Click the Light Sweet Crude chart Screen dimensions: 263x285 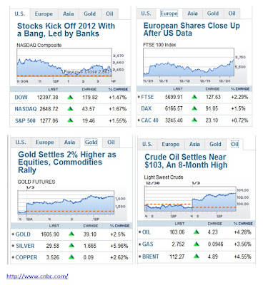190,199
